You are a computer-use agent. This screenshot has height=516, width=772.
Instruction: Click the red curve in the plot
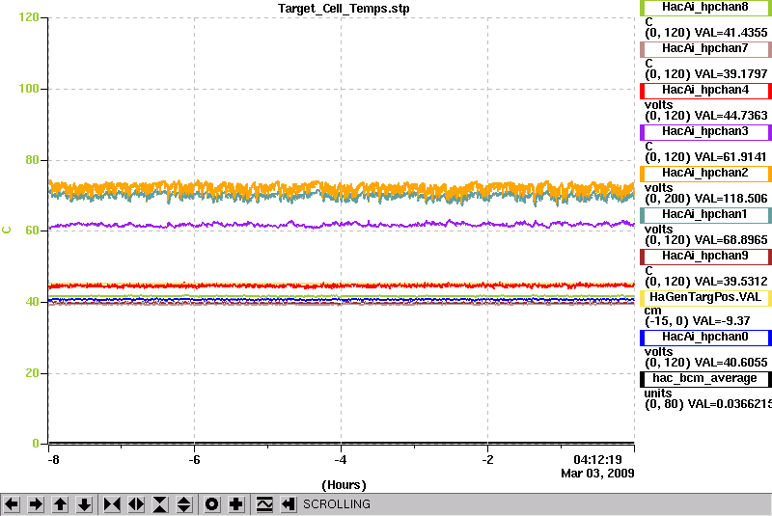click(x=342, y=285)
